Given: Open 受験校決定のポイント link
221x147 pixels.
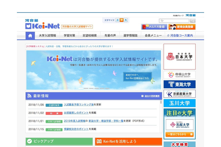Looking at the screenshot, I should 76,129.
